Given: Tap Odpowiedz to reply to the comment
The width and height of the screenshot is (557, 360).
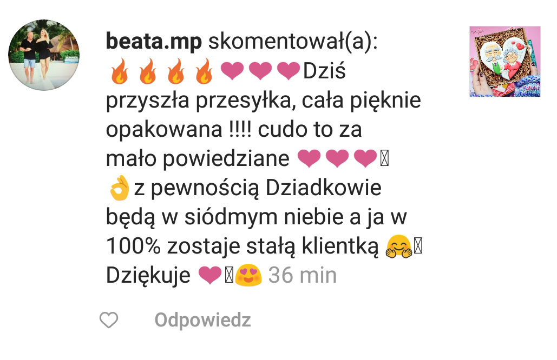Looking at the screenshot, I should (203, 320).
